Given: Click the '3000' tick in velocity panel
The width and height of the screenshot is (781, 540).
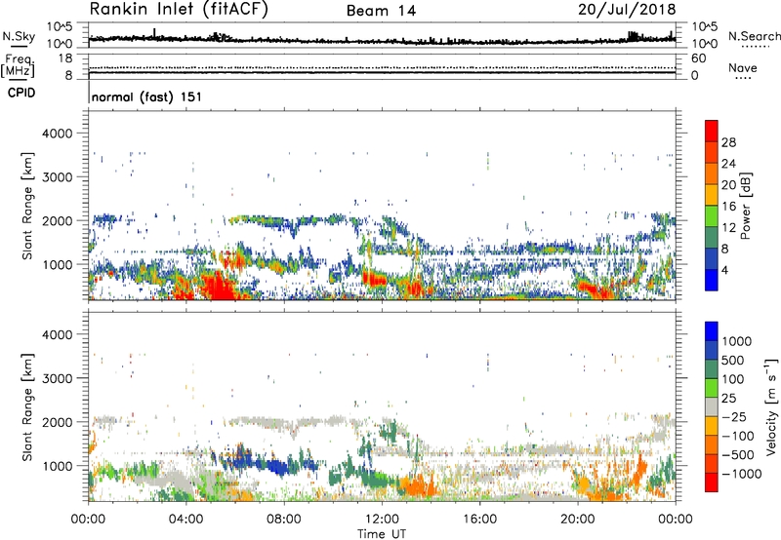Looking at the screenshot, I should [60, 378].
